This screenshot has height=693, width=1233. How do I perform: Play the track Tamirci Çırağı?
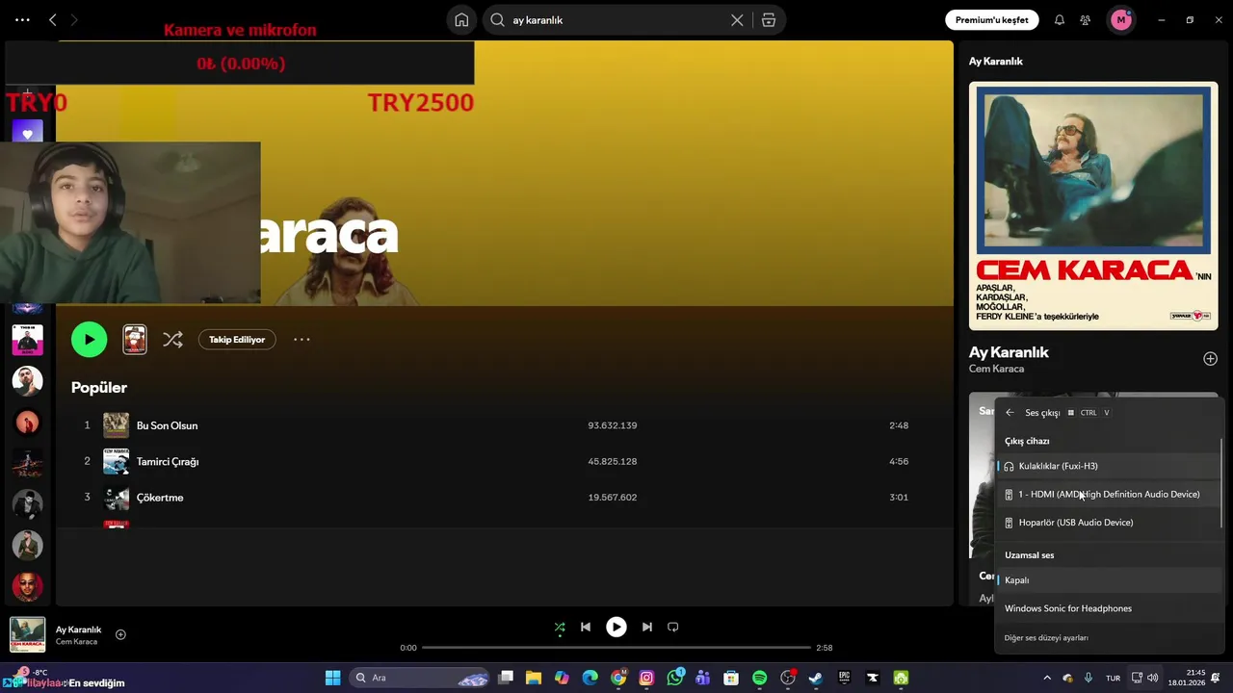(168, 461)
